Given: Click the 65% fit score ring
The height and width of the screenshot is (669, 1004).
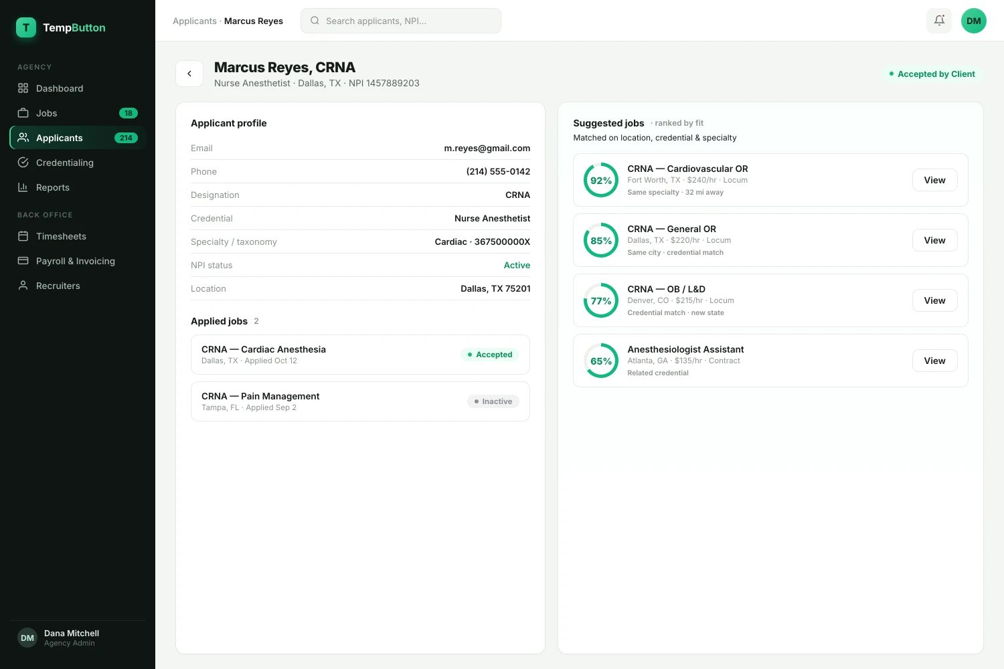Looking at the screenshot, I should 601,361.
